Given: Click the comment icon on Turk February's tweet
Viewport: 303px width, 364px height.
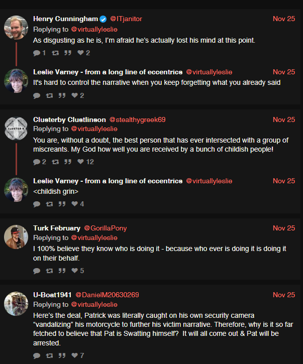Looking at the screenshot, I should point(37,271).
